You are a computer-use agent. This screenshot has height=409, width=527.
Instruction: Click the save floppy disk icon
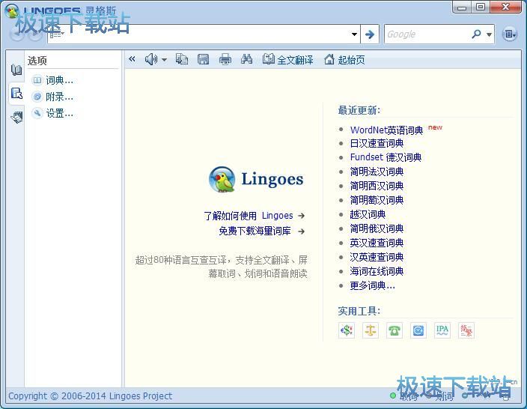(x=203, y=59)
